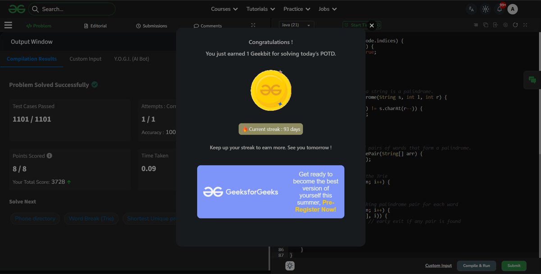Submit the solution with Submit button
Screen dimensions: 541x274
[514, 266]
